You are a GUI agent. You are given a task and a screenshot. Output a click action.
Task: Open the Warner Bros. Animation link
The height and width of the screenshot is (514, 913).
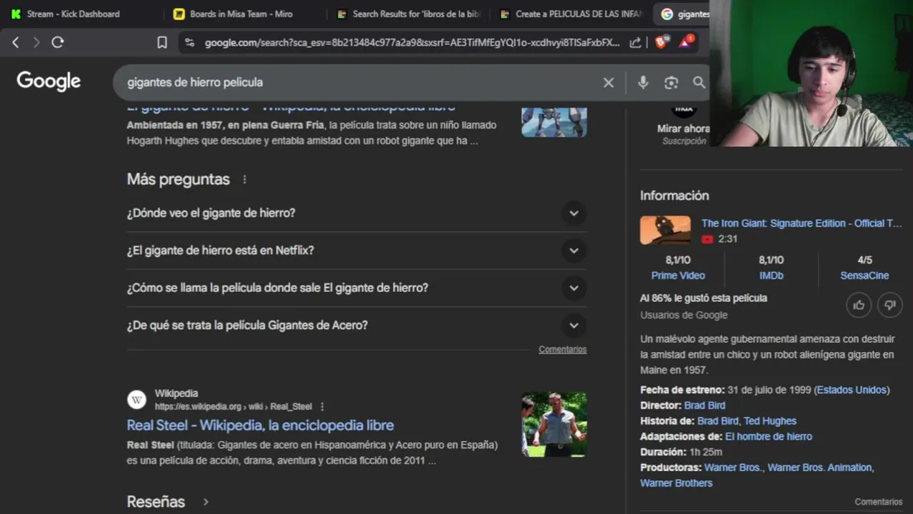click(819, 468)
